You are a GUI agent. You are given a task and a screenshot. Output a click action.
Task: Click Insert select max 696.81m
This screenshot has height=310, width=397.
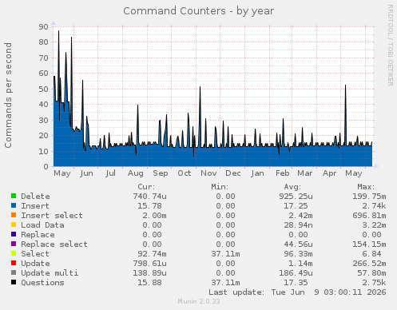pos(369,216)
